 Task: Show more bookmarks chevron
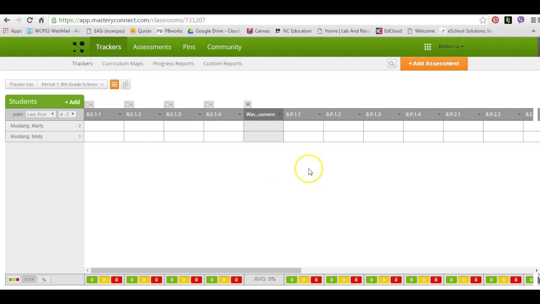[533, 31]
